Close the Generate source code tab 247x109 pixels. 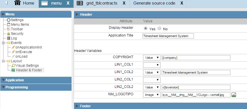(182, 3)
